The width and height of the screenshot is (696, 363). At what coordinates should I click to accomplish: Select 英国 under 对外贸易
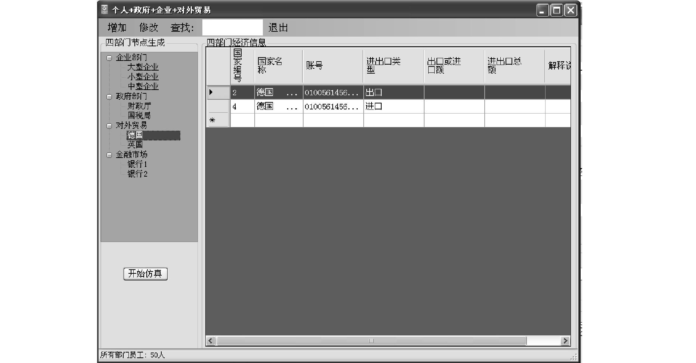click(x=135, y=145)
